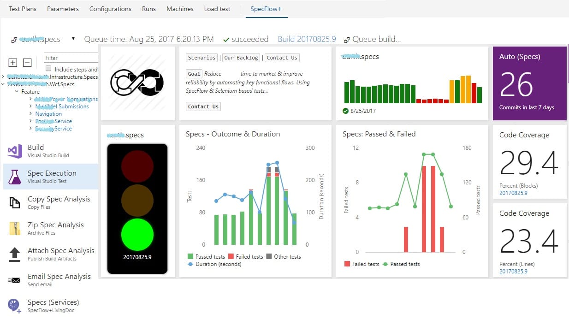This screenshot has height=325, width=569.
Task: Click the Scenarios button in markdown tile
Action: point(202,58)
